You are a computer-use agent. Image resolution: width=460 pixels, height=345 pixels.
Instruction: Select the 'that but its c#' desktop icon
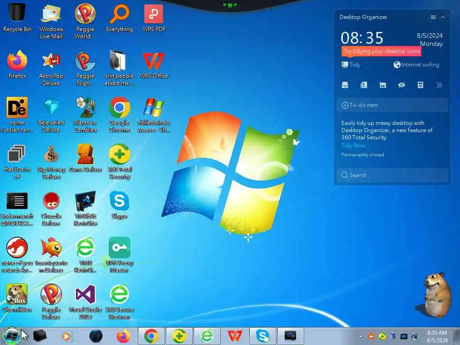point(17,161)
